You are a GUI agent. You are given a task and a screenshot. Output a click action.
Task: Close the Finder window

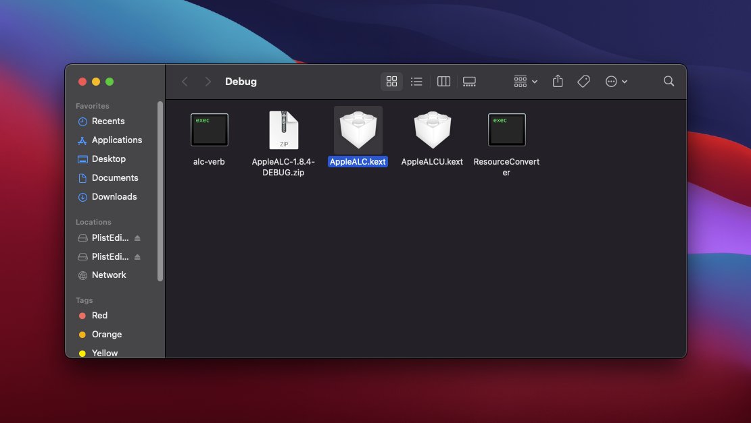[x=82, y=82]
